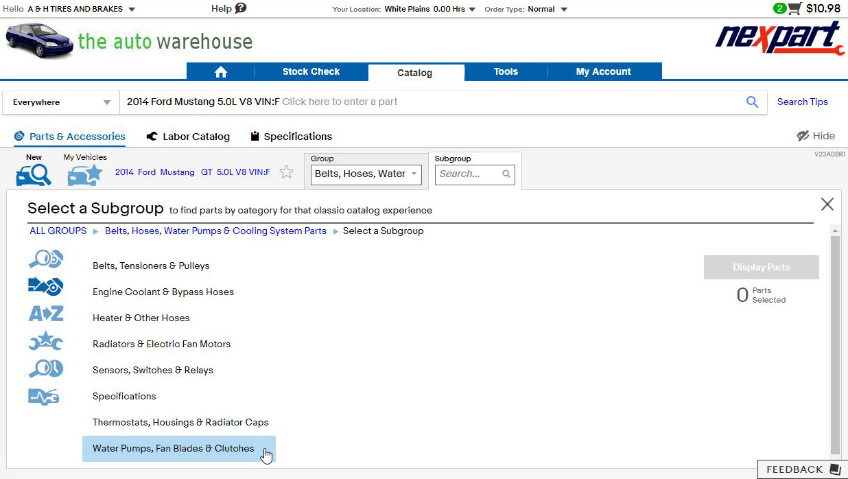Click the magnifier in the Subgroup search box
The height and width of the screenshot is (479, 848).
click(x=506, y=174)
